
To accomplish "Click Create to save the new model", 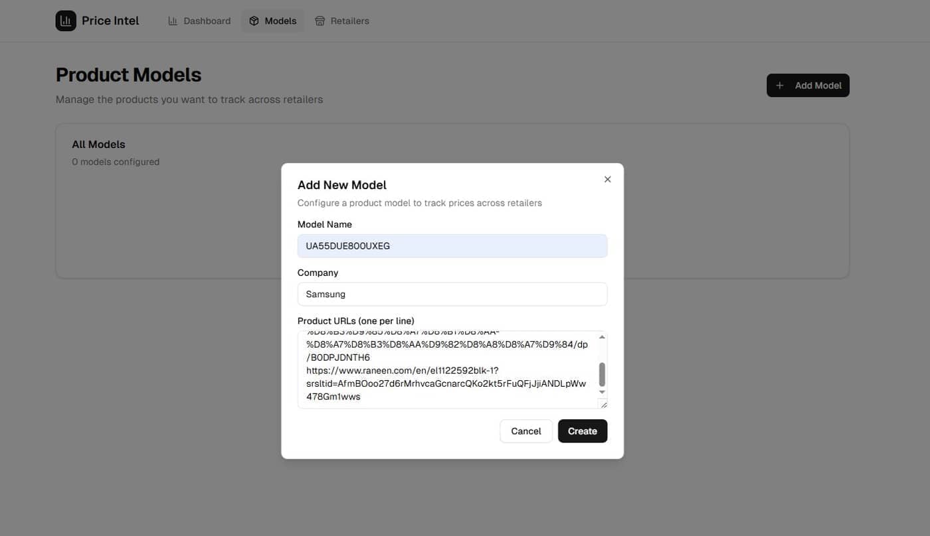I will coord(582,431).
